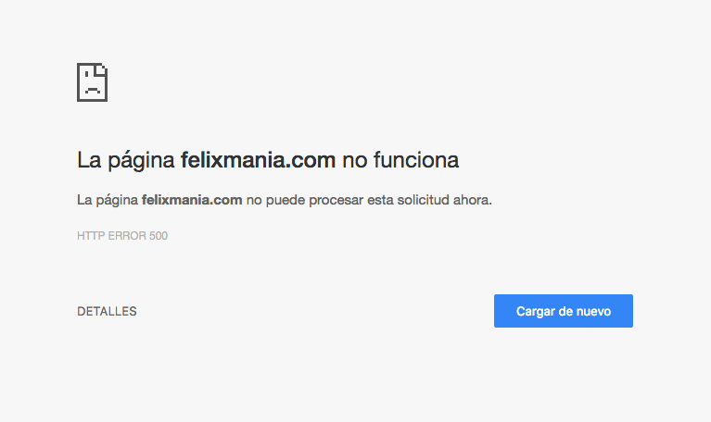Viewport: 711px width, 422px height.
Task: Reload the page with Cargar de nuevo
Action: (x=564, y=311)
